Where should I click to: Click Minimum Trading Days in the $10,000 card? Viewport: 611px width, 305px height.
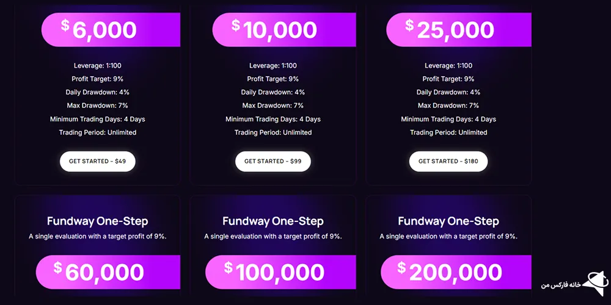273,119
